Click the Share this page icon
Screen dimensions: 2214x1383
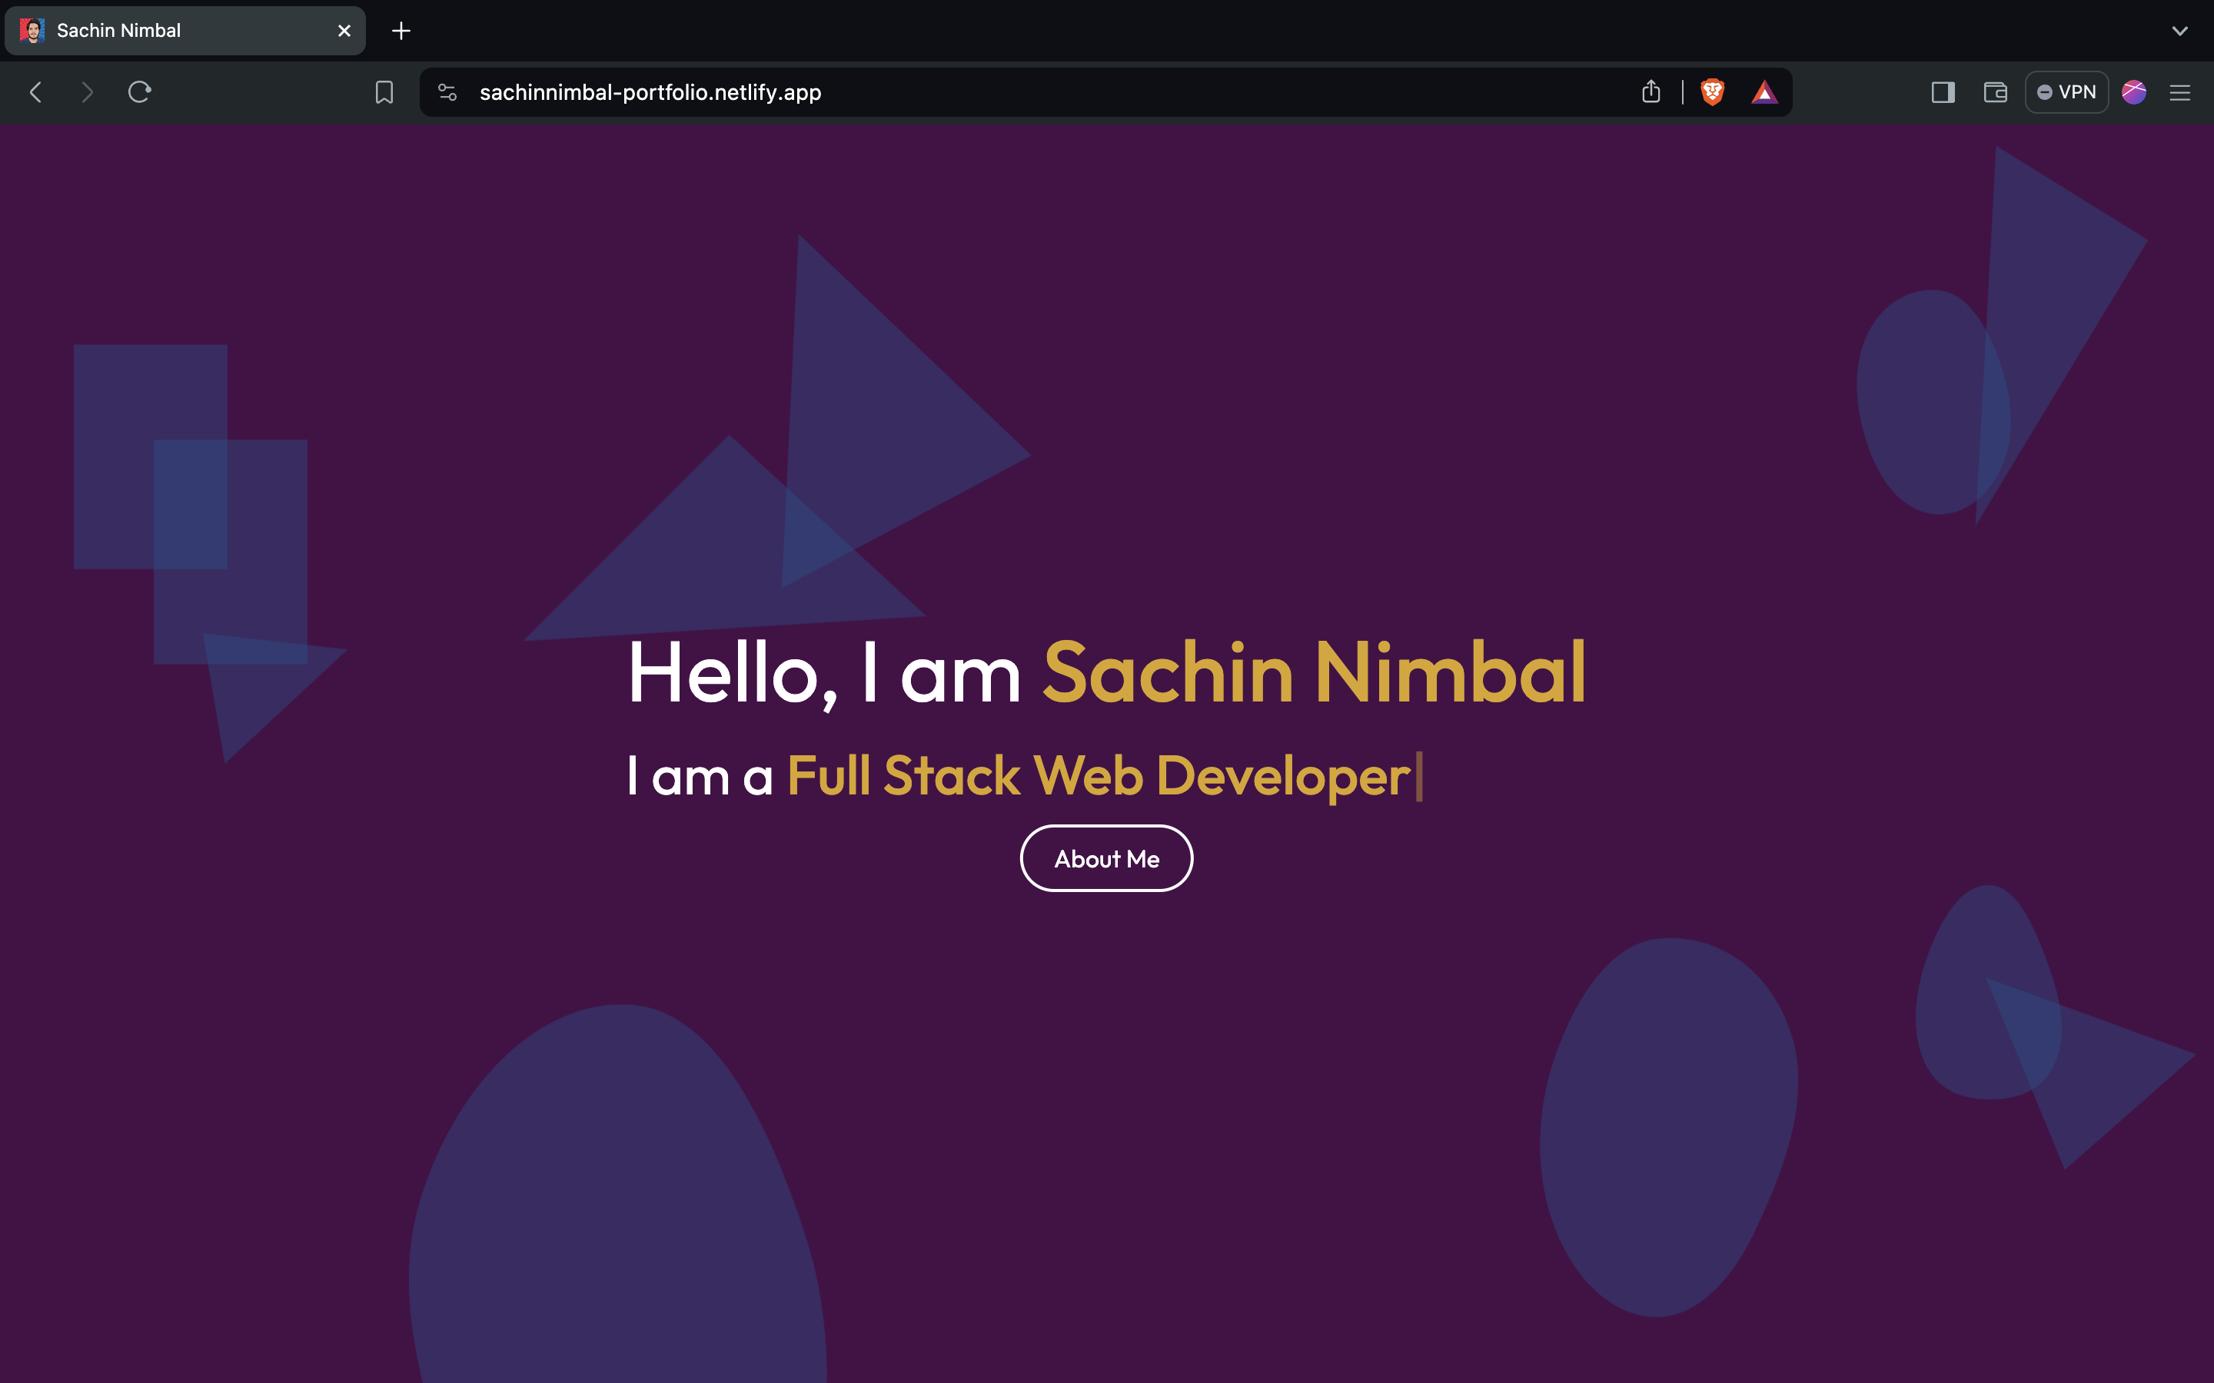pos(1651,91)
